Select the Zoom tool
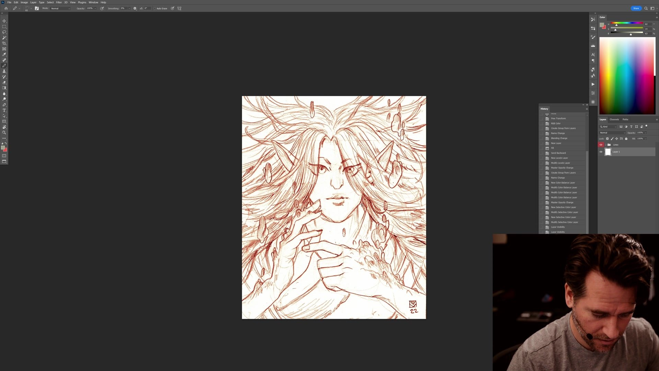 tap(4, 133)
